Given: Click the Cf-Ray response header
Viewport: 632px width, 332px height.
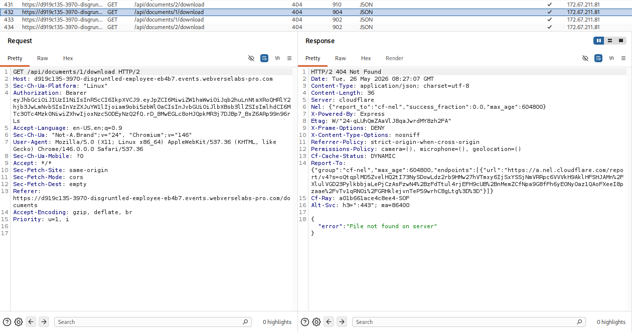Looking at the screenshot, I should click(x=360, y=198).
